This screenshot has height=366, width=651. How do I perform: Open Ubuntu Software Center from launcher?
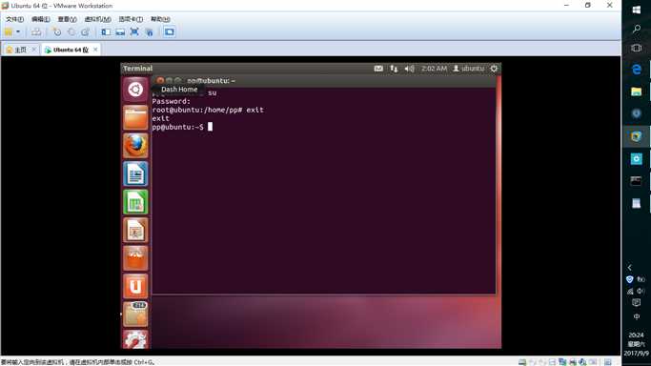coord(135,258)
